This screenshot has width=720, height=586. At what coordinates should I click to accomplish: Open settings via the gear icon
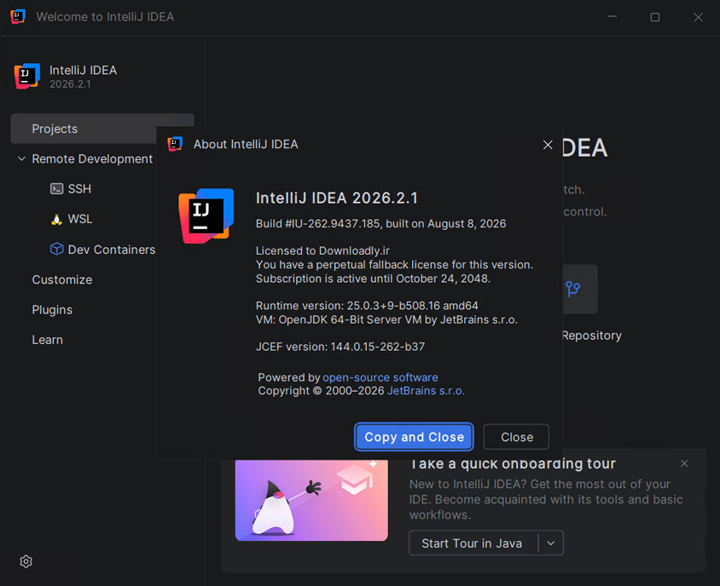[x=26, y=561]
